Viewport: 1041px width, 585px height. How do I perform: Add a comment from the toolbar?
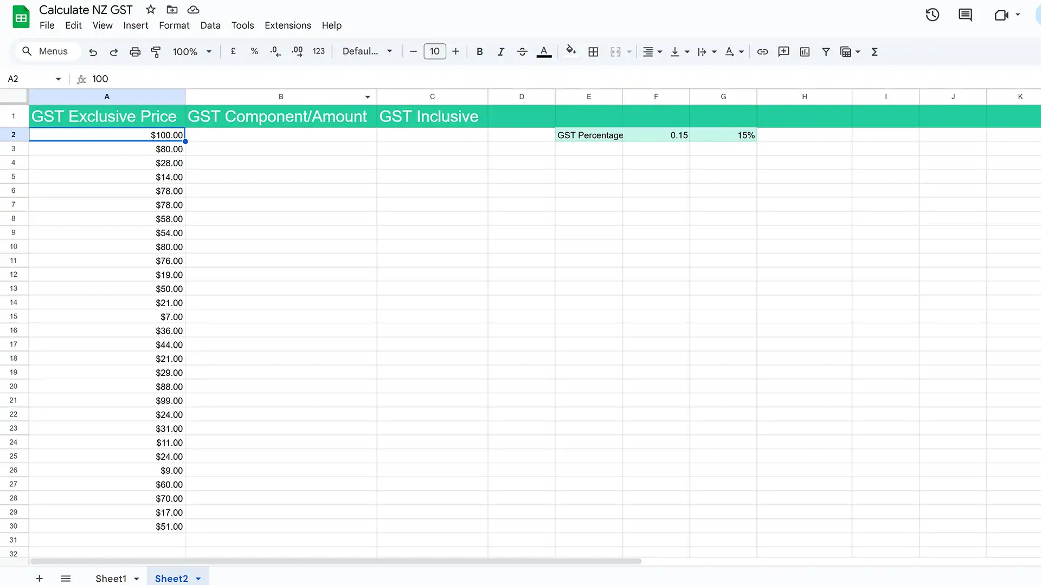783,52
